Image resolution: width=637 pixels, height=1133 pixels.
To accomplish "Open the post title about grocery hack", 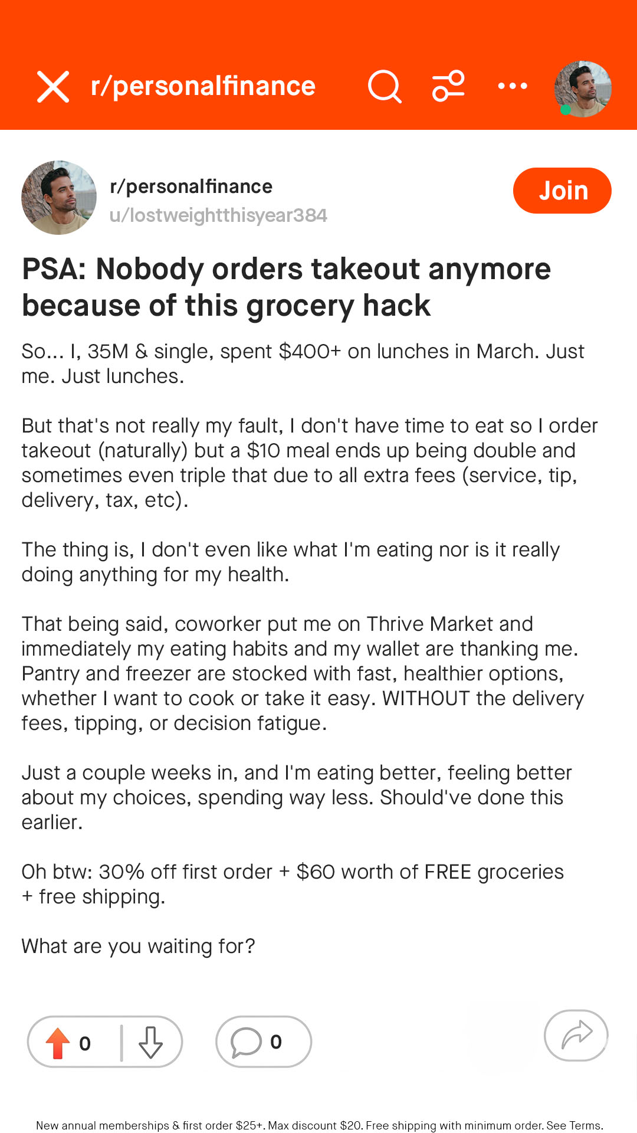I will pyautogui.click(x=286, y=287).
